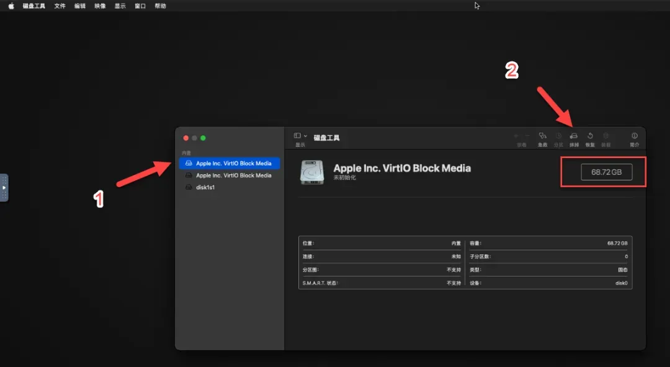Click the sidebar view icon in the toolbar
This screenshot has height=367, width=670.
point(297,136)
